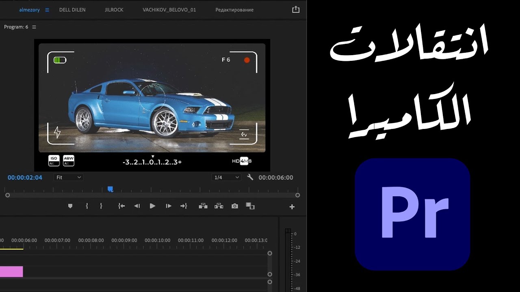Click the Mark Out bracket button
Viewport: 520px width, 292px height.
101,206
